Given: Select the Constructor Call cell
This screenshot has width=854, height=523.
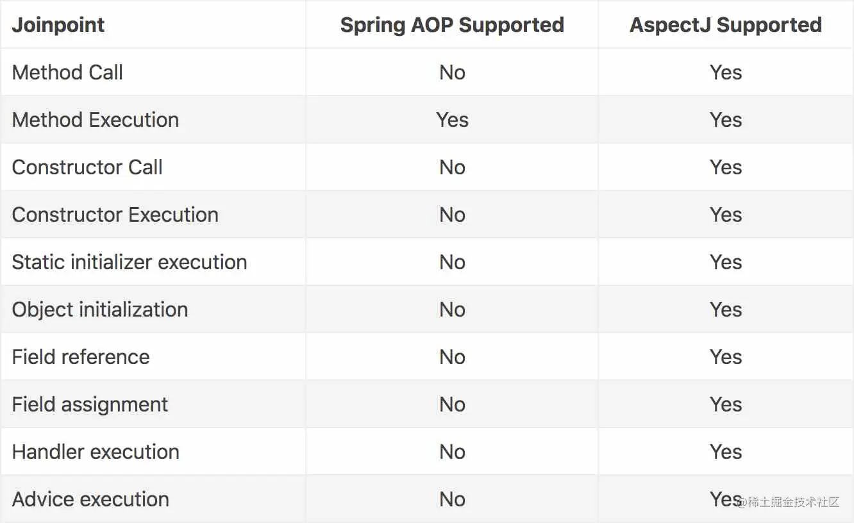Looking at the screenshot, I should 87,167.
